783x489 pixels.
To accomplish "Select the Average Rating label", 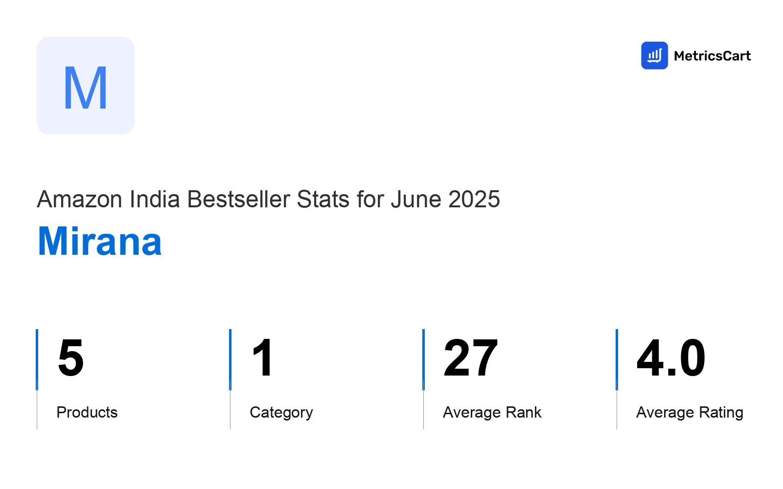I will pyautogui.click(x=690, y=413).
